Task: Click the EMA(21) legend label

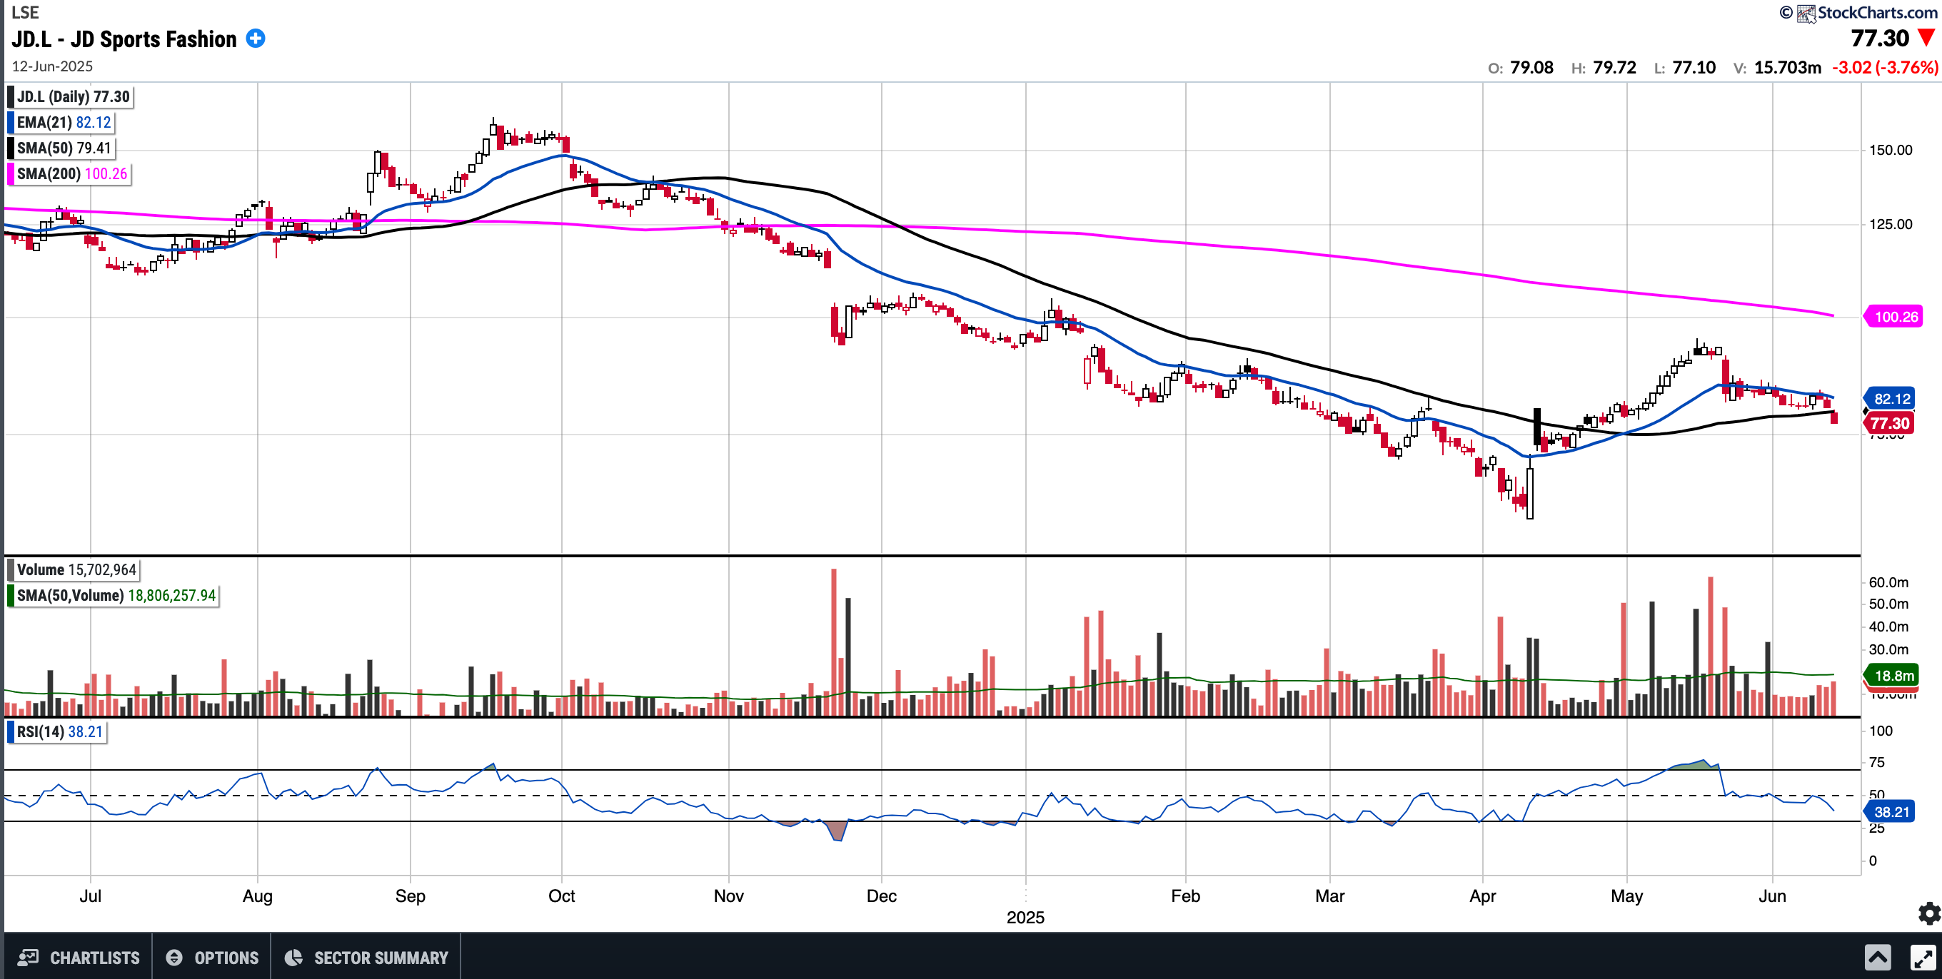Action: (x=64, y=122)
